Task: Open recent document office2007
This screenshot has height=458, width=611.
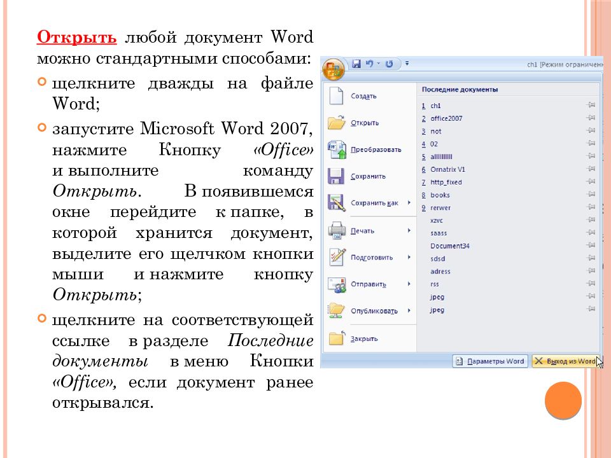Action: [446, 118]
